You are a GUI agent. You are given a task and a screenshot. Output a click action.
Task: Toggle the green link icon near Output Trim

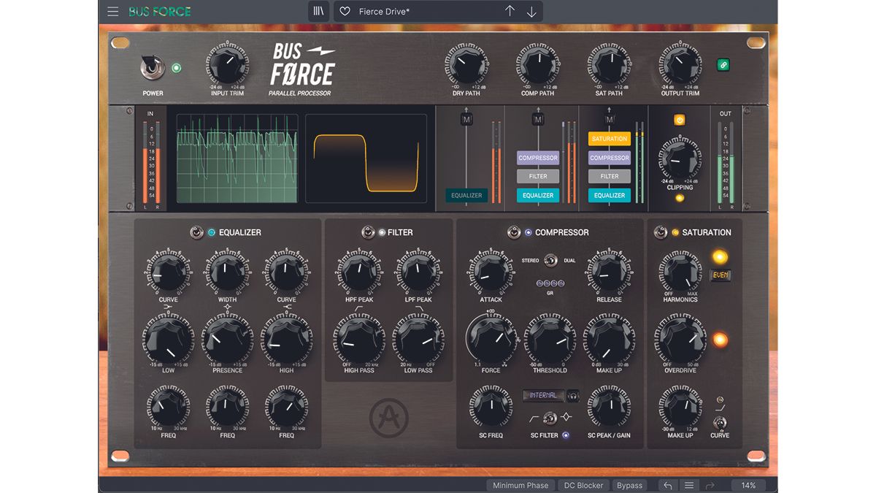[723, 65]
